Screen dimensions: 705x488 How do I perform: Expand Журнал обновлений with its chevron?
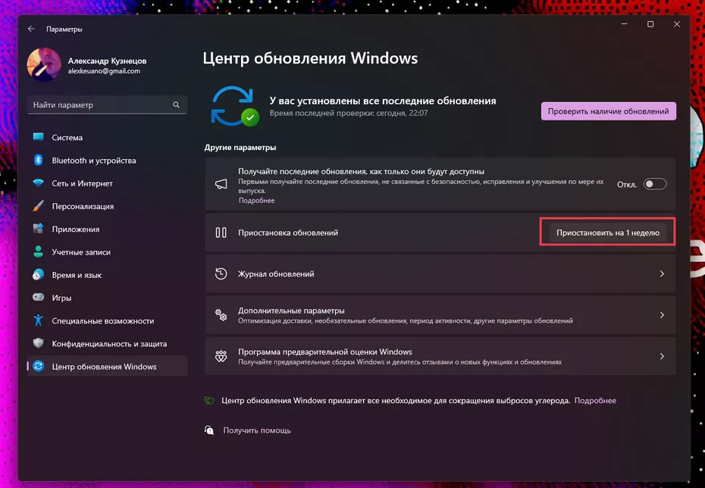(662, 274)
